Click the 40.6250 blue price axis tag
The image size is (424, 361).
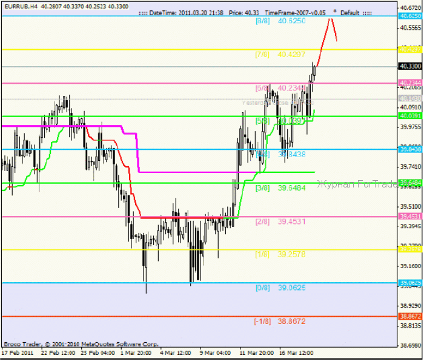pos(410,16)
